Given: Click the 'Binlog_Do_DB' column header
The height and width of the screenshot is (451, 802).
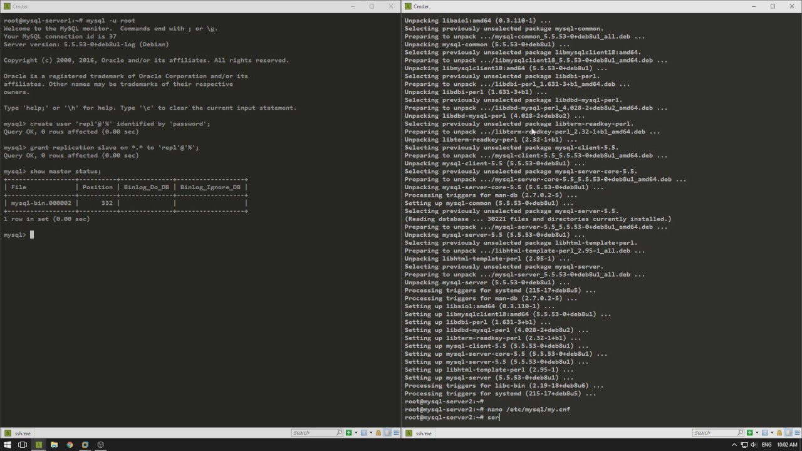Looking at the screenshot, I should tap(146, 187).
